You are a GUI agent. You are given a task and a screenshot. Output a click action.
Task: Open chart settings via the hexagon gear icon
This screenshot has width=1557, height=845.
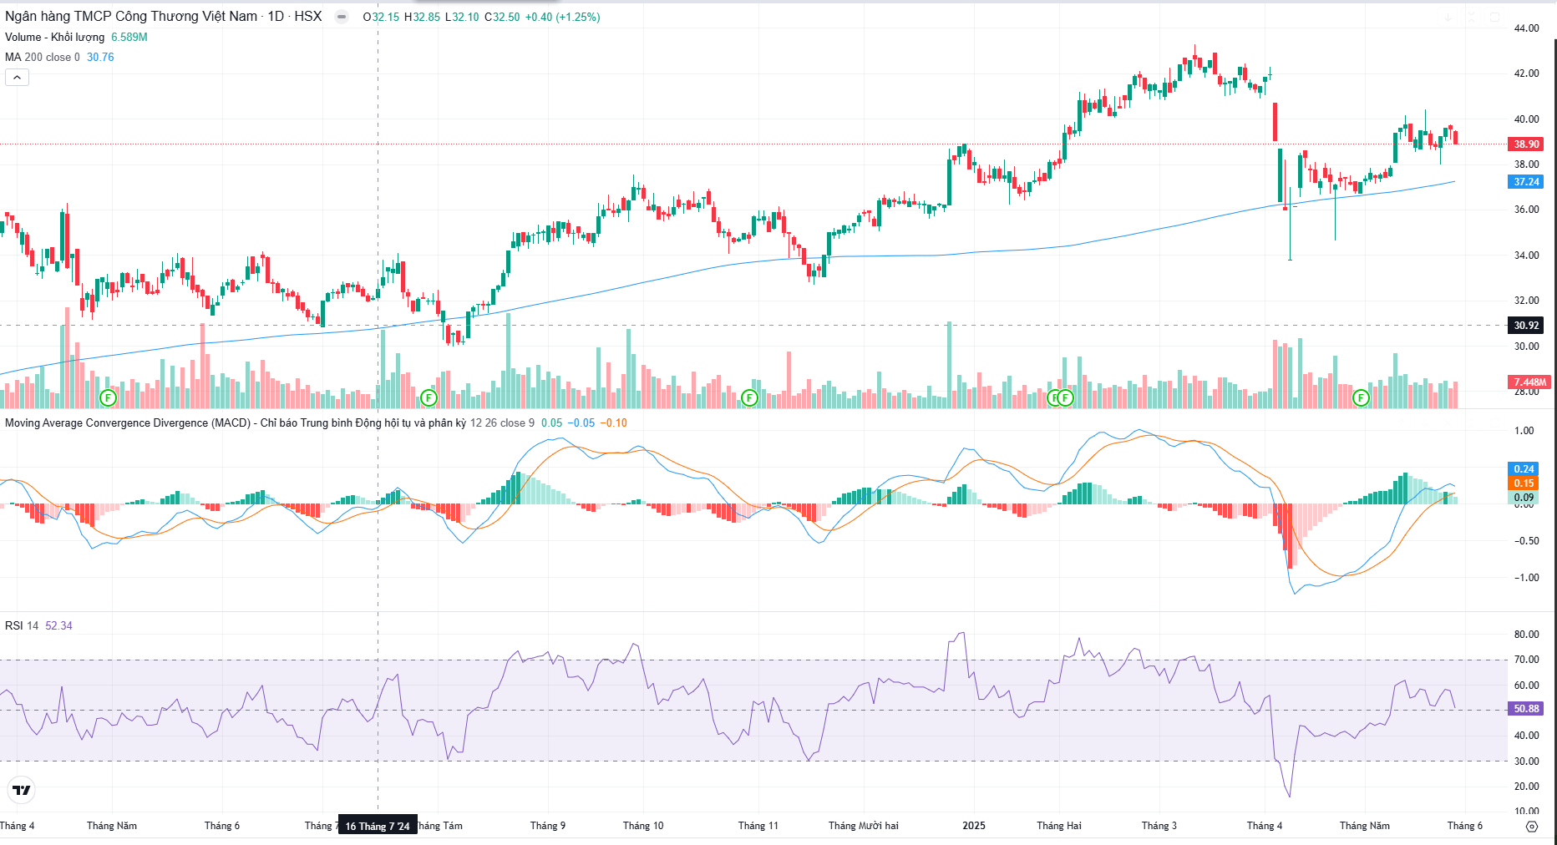[1531, 826]
